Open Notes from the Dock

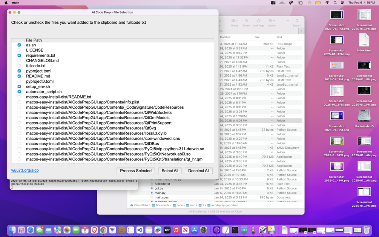pyautogui.click(x=149, y=230)
